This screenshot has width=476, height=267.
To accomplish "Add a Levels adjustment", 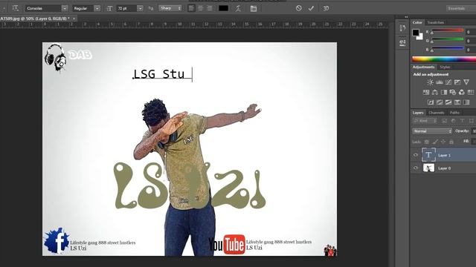I will pyautogui.click(x=440, y=82).
